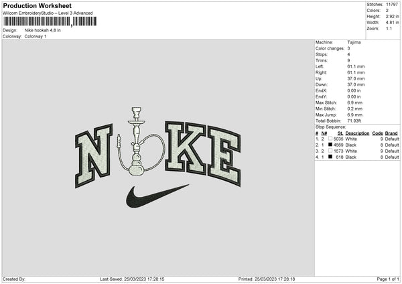The image size is (402, 284).
Task: Click the Width value "4.81 in"
Action: (392, 23)
